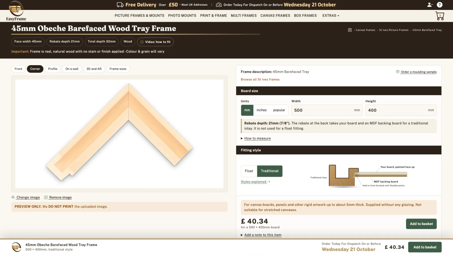Click the Width input field

pyautogui.click(x=327, y=110)
